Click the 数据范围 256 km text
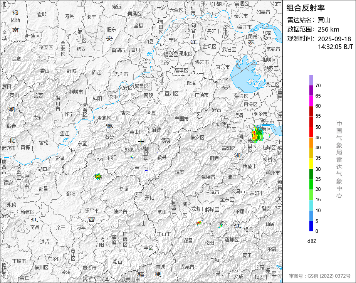 [x=313, y=29]
